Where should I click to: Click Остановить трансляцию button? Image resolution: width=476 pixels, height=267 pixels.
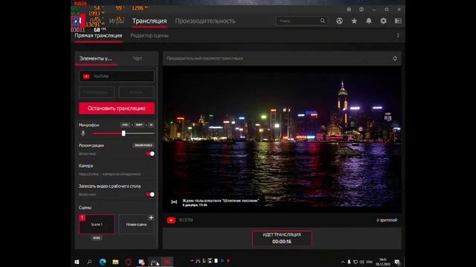(117, 108)
